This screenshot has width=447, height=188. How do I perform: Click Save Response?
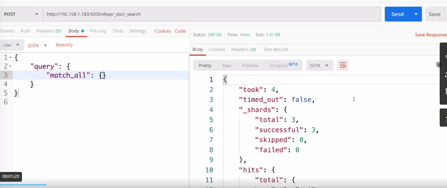click(431, 35)
